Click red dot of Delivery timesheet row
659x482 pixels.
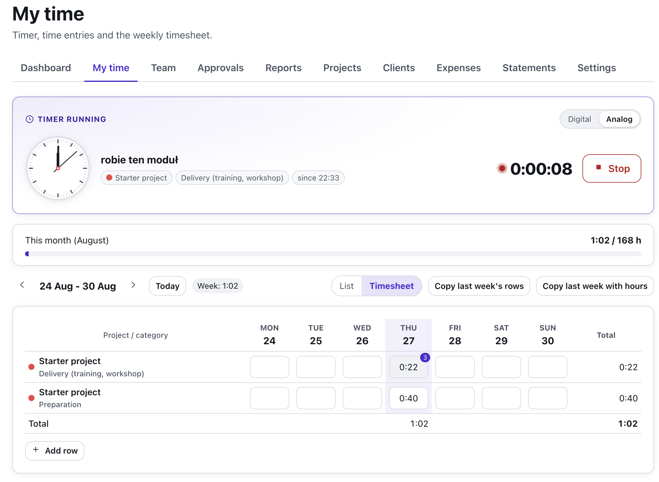tap(31, 367)
